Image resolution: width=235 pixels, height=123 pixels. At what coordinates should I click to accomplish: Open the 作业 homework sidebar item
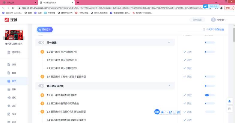(x=12, y=114)
